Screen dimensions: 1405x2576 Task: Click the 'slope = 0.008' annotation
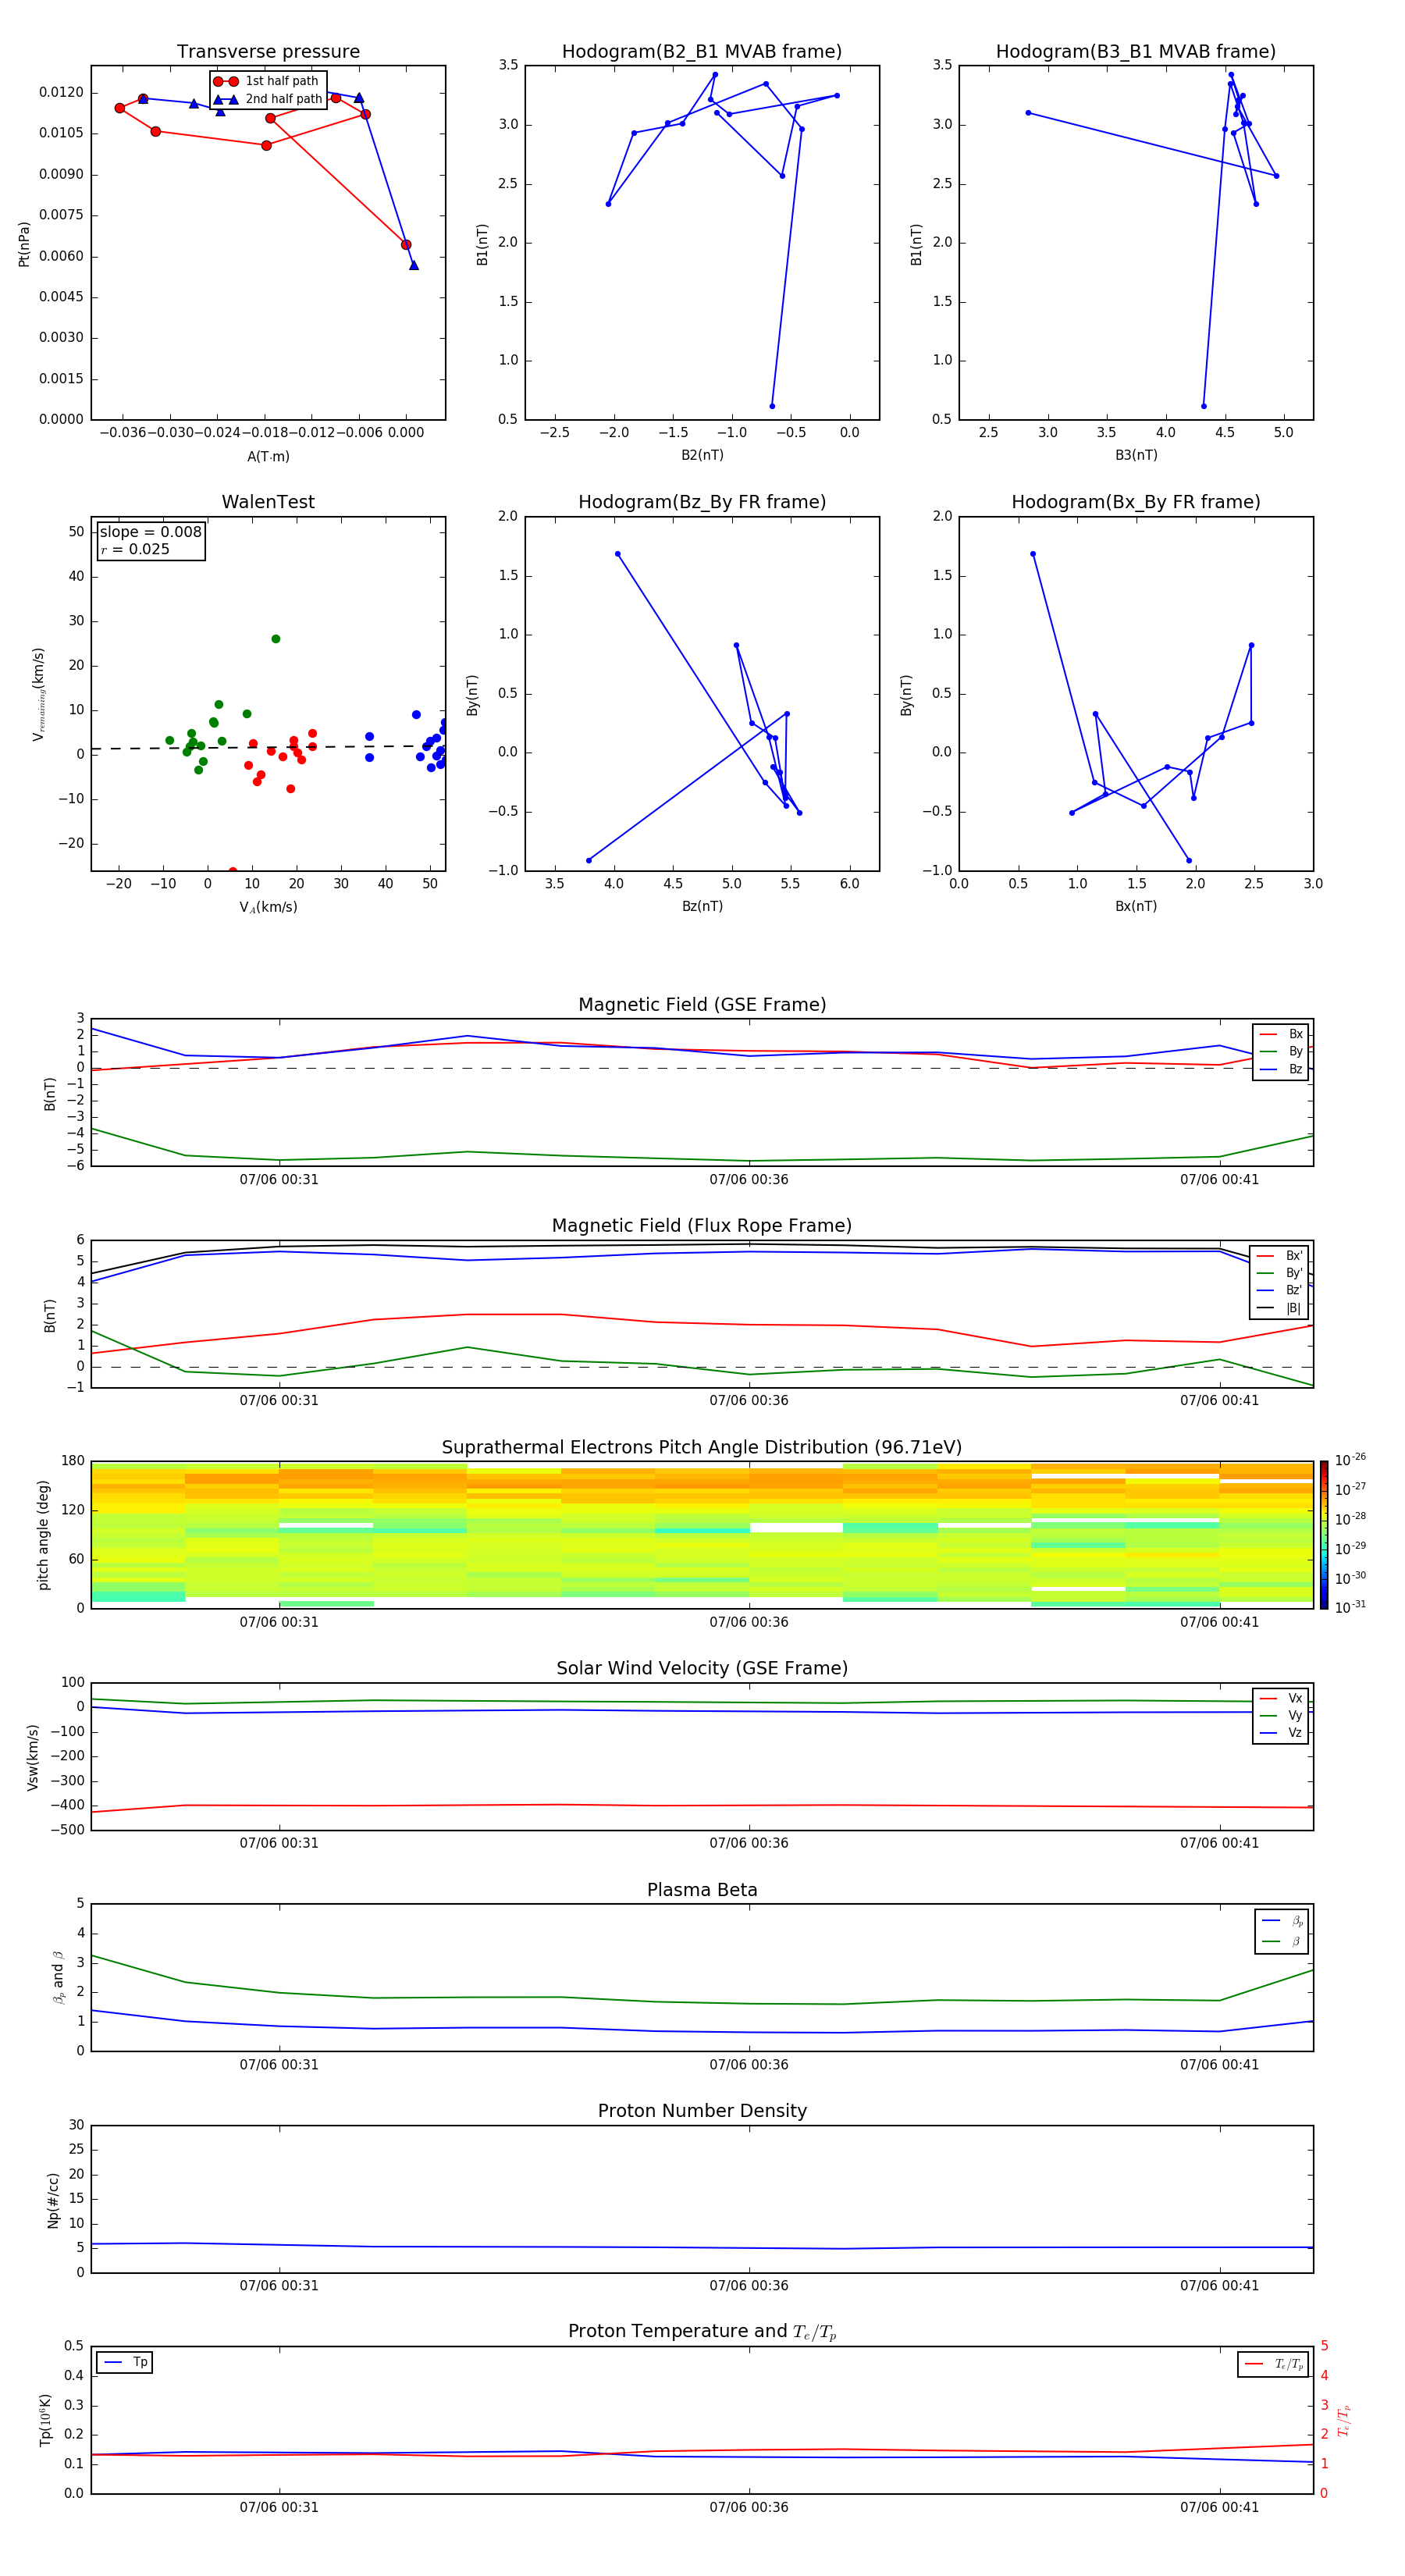[x=151, y=532]
